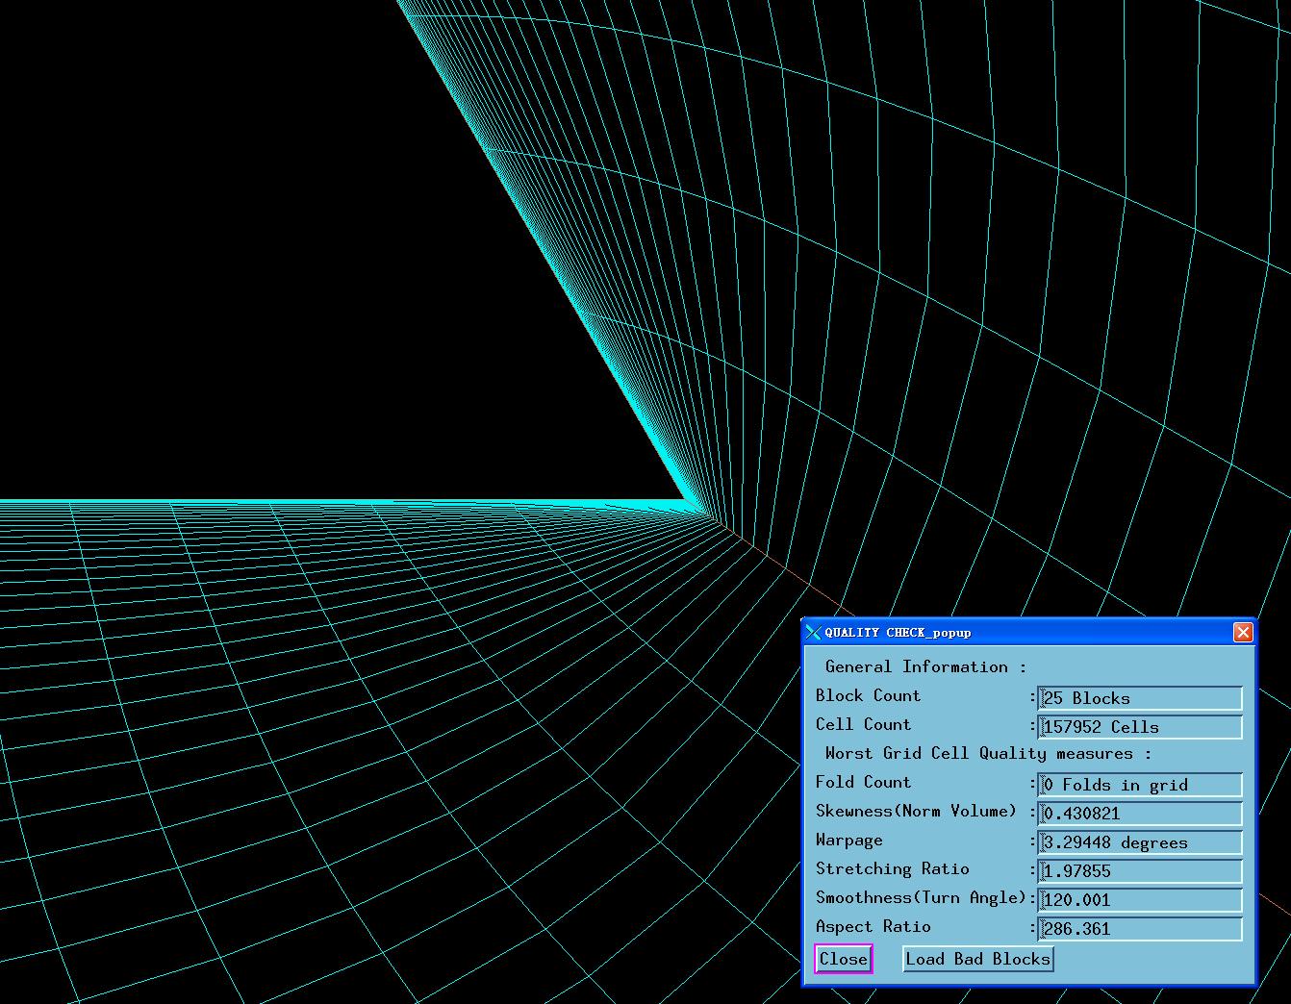Click the X window icon in the title bar
Viewport: 1291px width, 1004px height.
[x=813, y=632]
